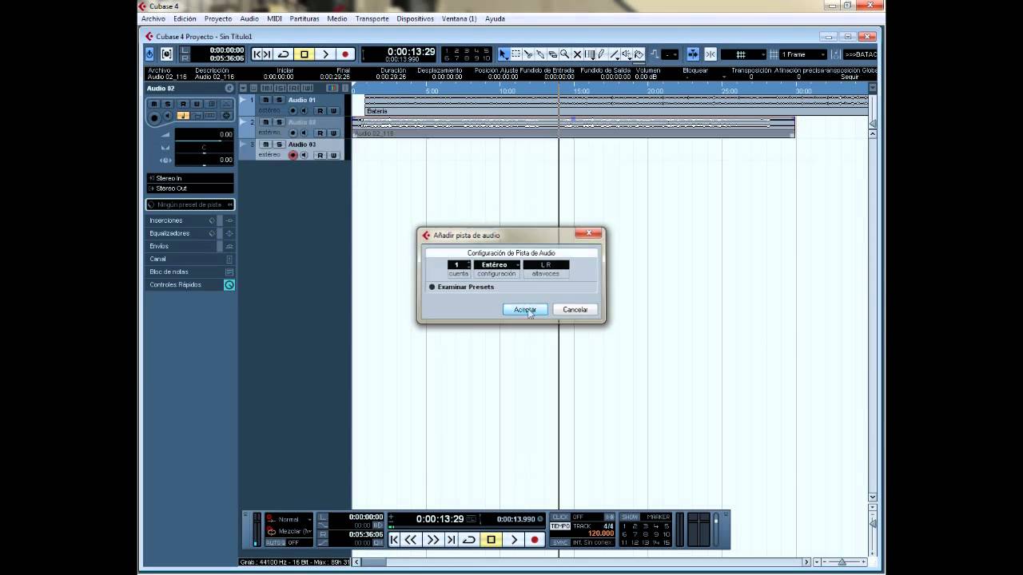Select the Line tool

click(x=615, y=54)
